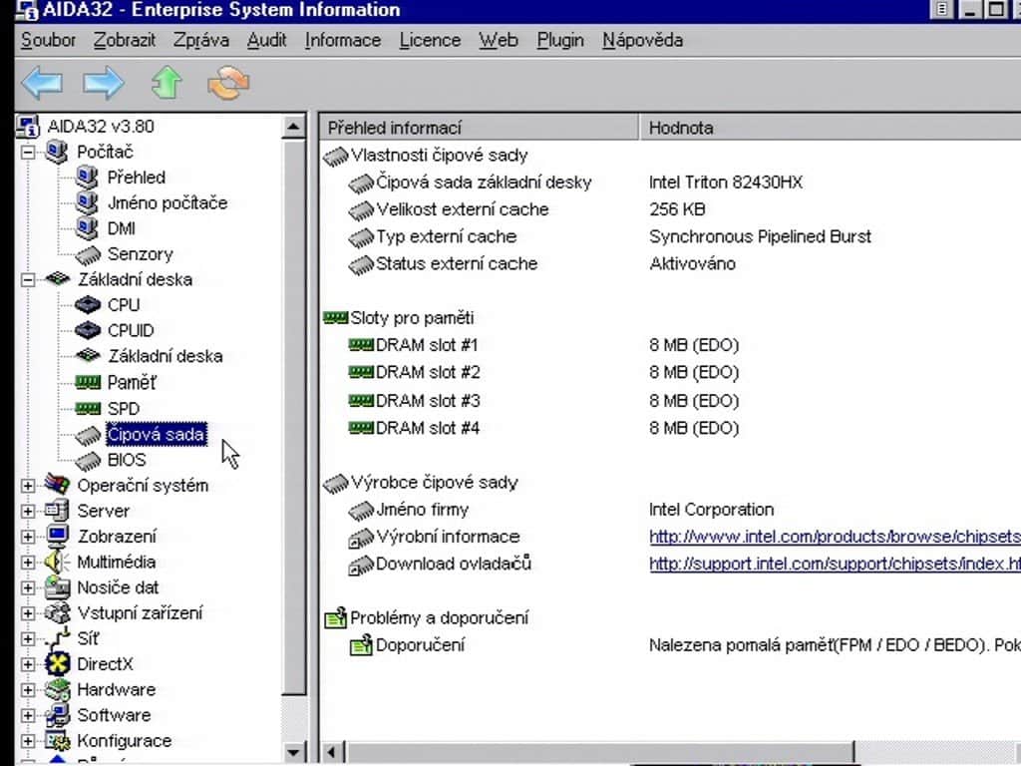
Task: Open the Soubor menu
Action: click(x=48, y=40)
